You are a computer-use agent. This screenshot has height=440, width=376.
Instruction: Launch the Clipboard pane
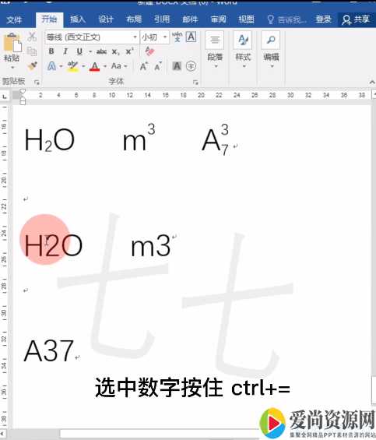(37, 83)
